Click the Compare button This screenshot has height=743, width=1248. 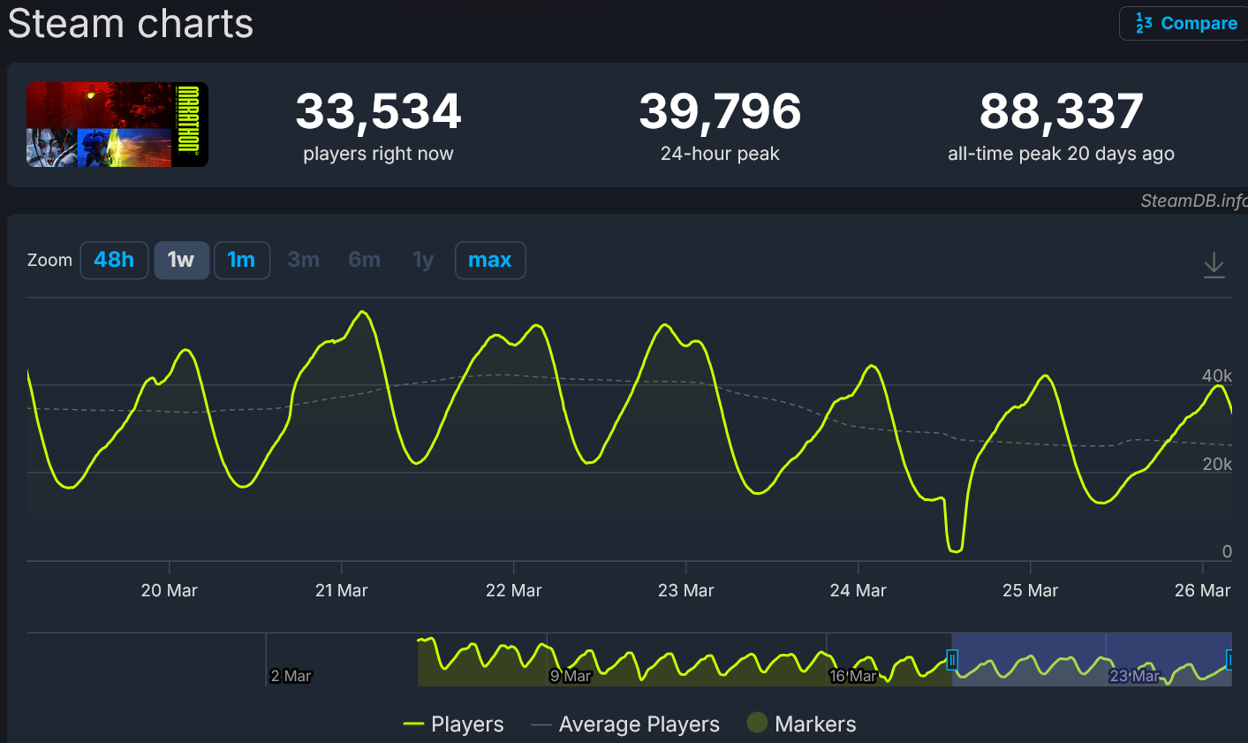point(1184,23)
